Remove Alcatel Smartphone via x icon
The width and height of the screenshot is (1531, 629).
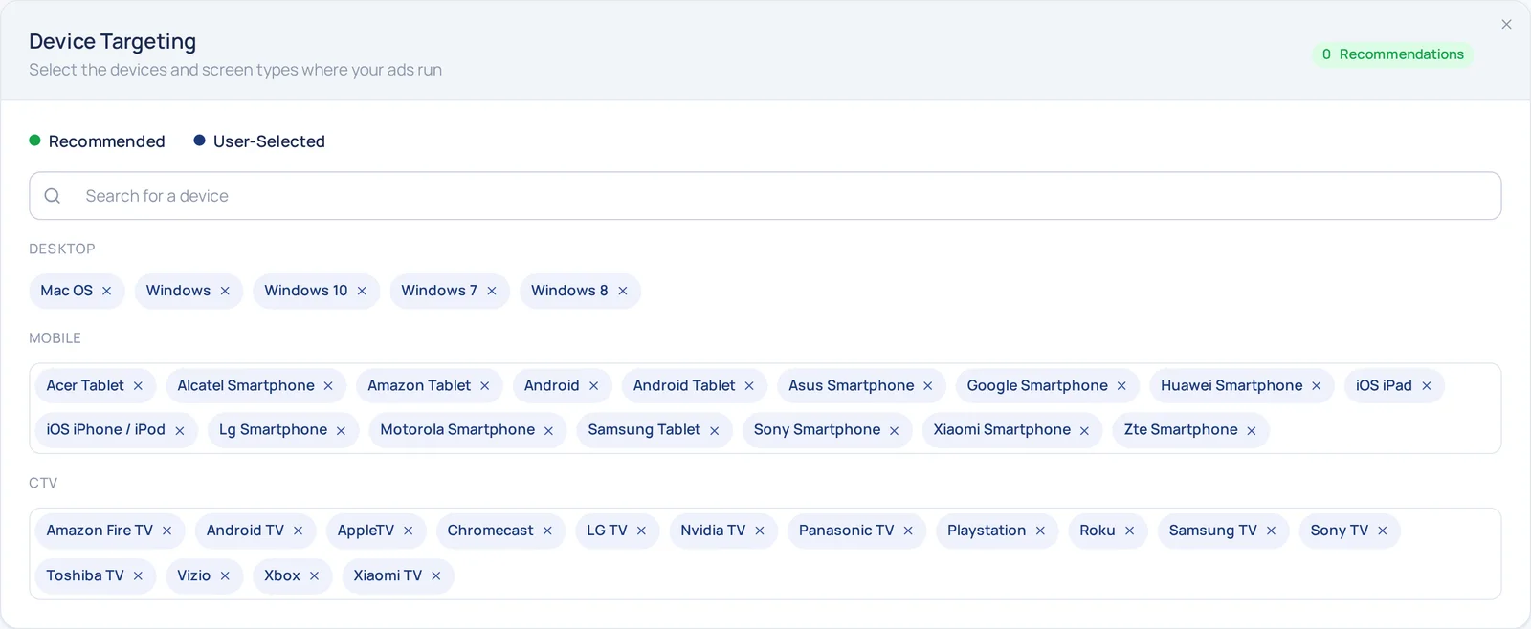pyautogui.click(x=328, y=385)
